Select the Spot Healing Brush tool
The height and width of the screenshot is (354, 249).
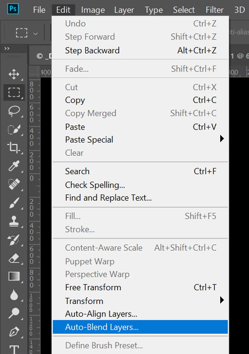point(14,184)
